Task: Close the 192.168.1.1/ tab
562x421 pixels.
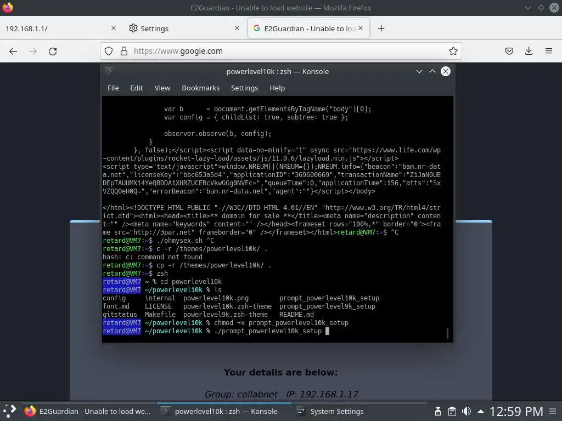Action: coord(113,28)
